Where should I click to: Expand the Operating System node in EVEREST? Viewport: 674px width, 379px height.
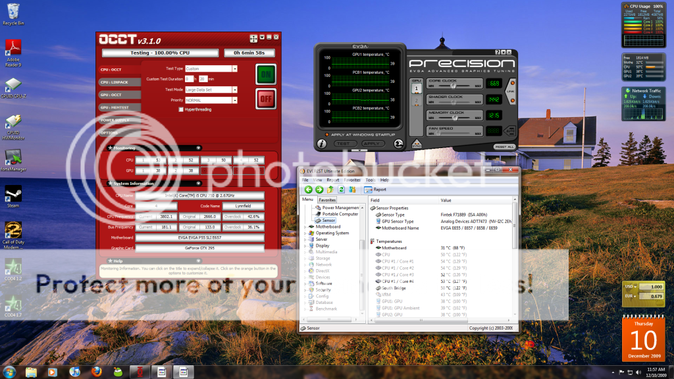click(x=305, y=234)
